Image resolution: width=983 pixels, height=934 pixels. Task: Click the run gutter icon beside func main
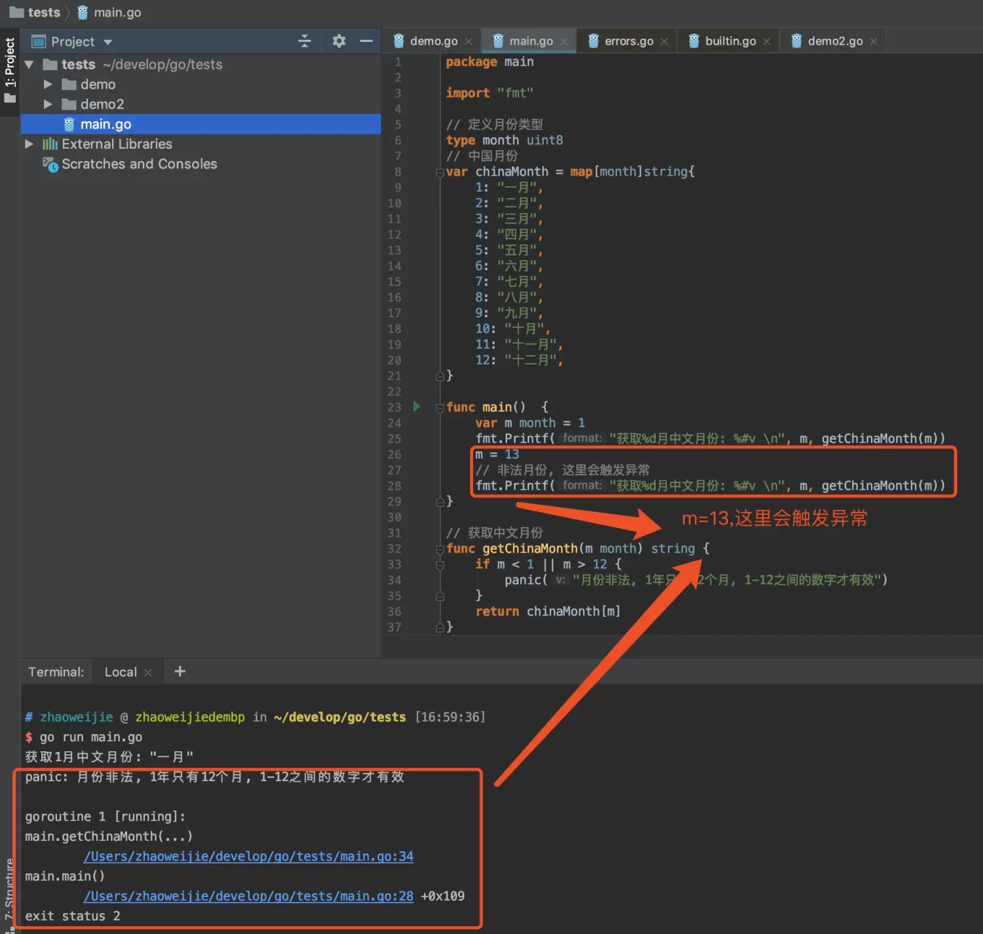417,406
